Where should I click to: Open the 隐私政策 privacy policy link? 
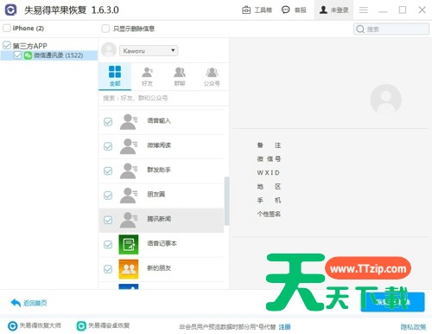[413, 327]
